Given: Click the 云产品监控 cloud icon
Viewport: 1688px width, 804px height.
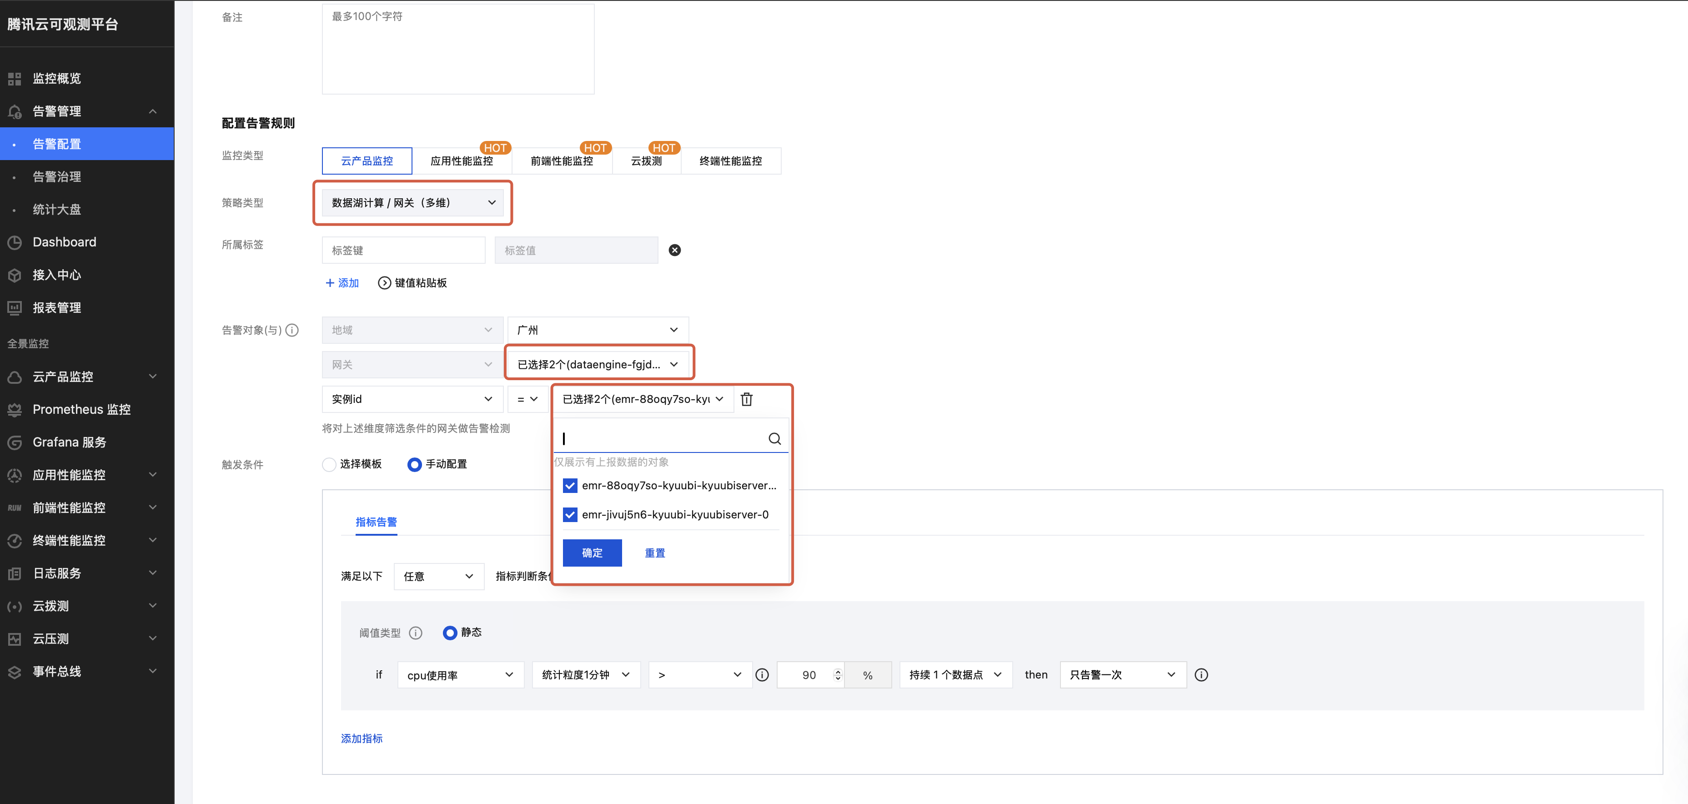Looking at the screenshot, I should tap(15, 377).
